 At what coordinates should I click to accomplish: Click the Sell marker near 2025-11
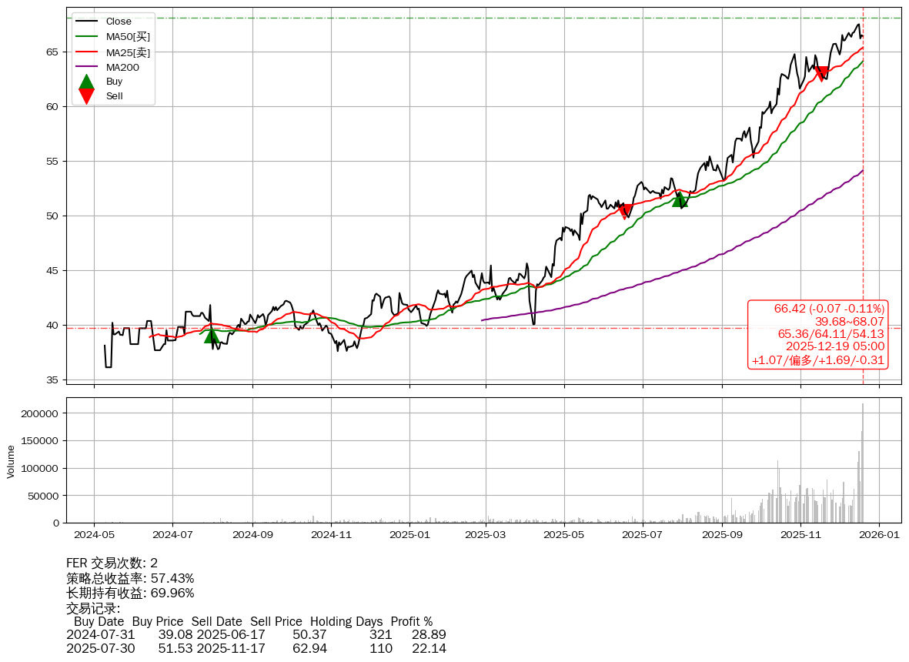tap(822, 75)
